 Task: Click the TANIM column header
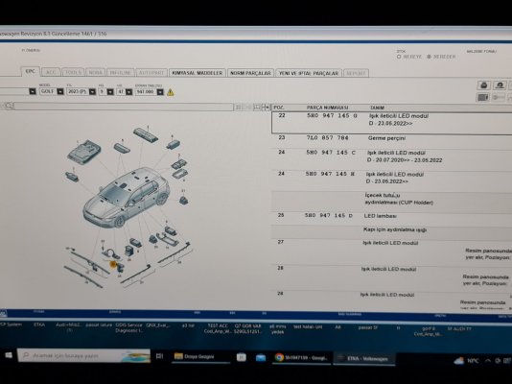pos(377,108)
